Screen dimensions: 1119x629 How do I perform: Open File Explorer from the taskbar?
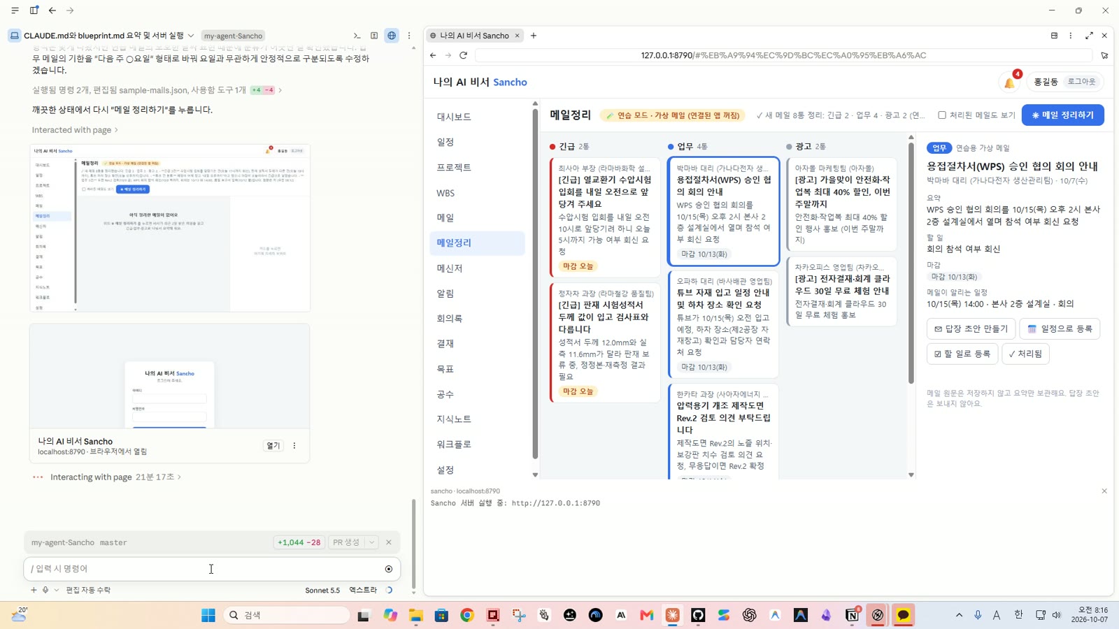tap(416, 615)
